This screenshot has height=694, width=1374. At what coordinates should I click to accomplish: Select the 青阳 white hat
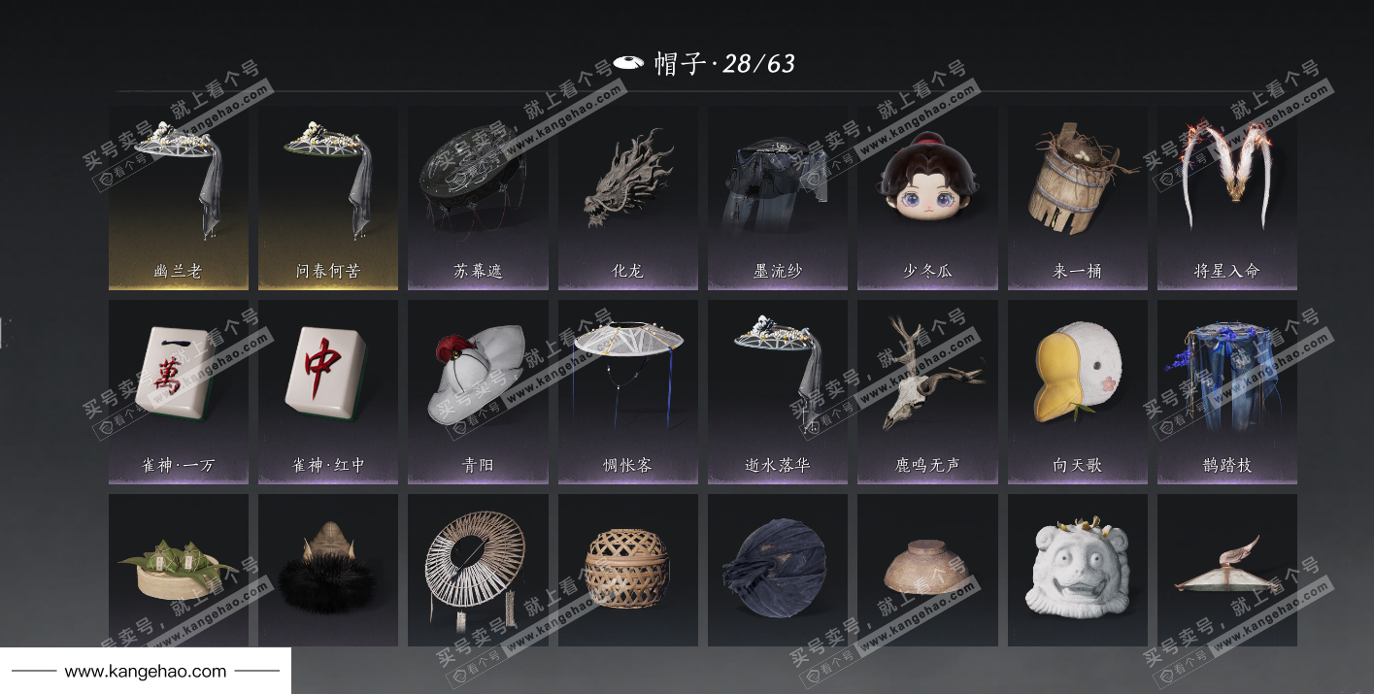tap(478, 392)
